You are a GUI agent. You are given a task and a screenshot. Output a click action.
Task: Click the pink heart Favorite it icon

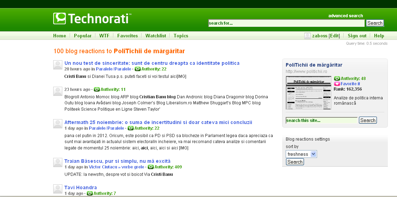point(337,84)
